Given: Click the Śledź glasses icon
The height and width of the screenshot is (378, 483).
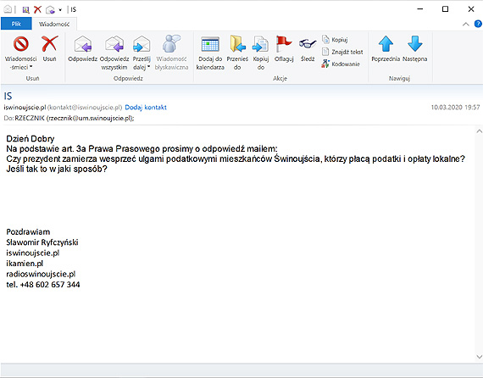Looking at the screenshot, I should tap(308, 48).
